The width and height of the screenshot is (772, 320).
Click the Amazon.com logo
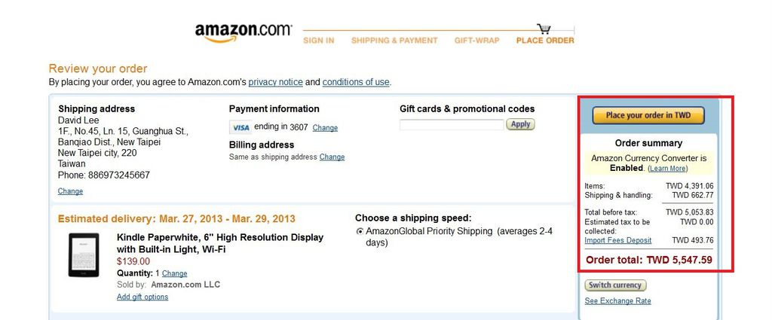tap(244, 32)
